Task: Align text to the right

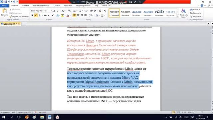Action: [82, 15]
